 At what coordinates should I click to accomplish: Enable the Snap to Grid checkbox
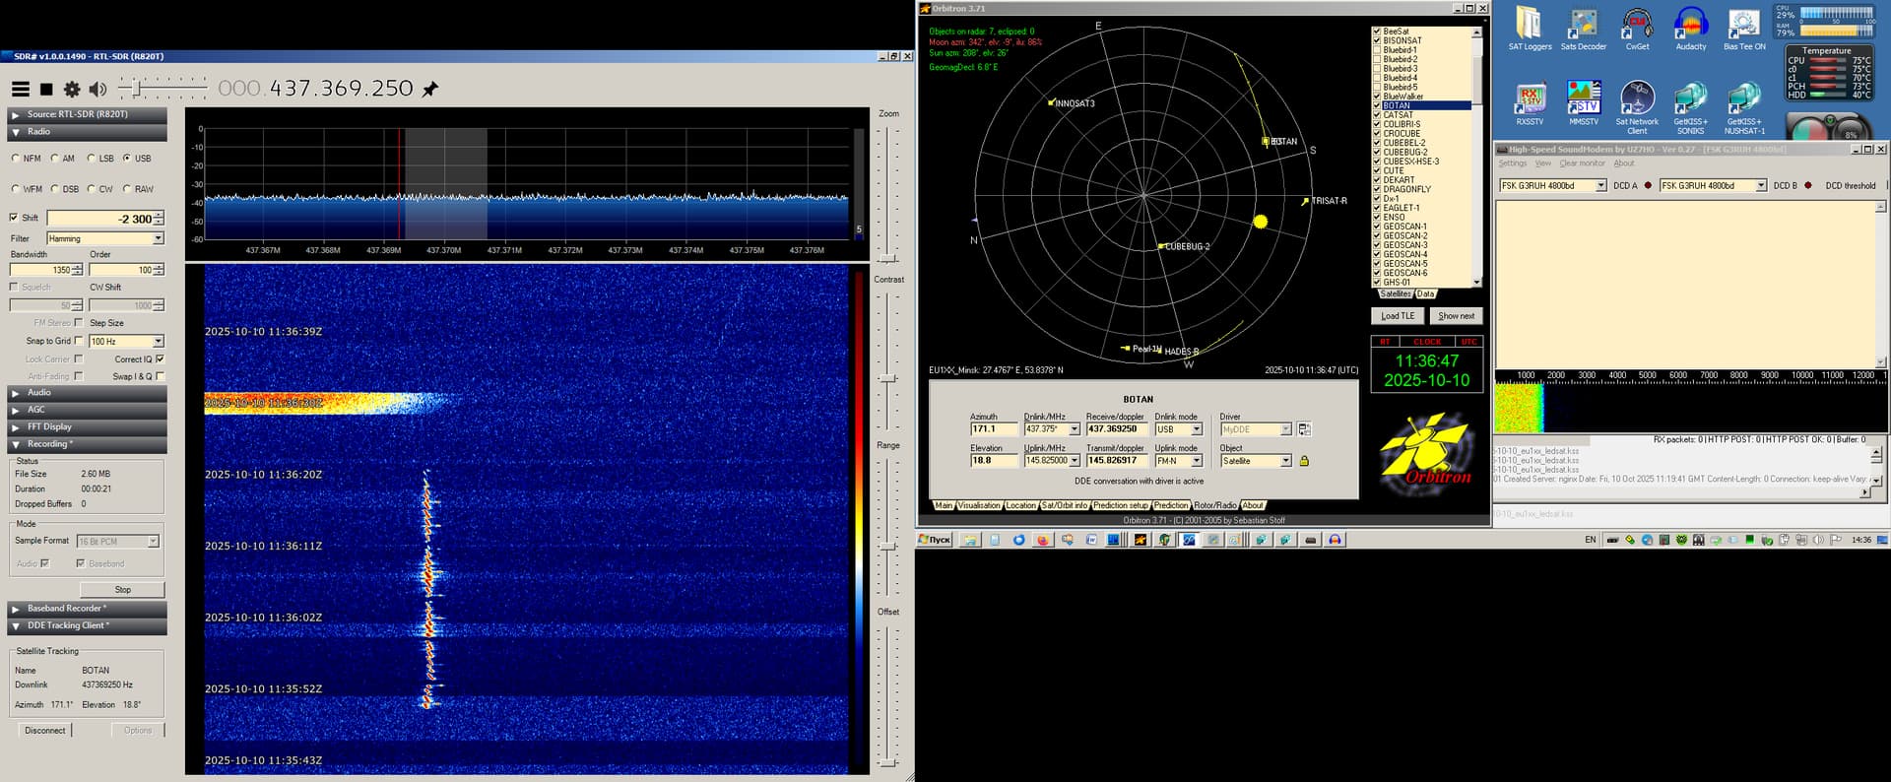(x=79, y=341)
